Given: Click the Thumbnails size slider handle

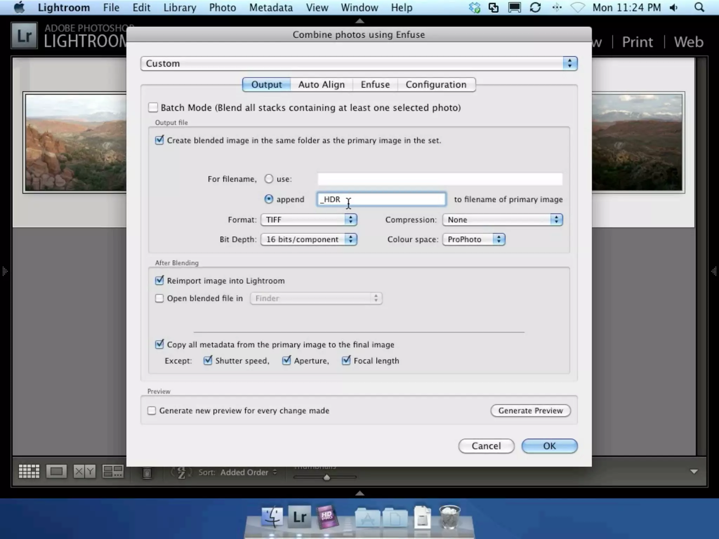Looking at the screenshot, I should coord(326,477).
